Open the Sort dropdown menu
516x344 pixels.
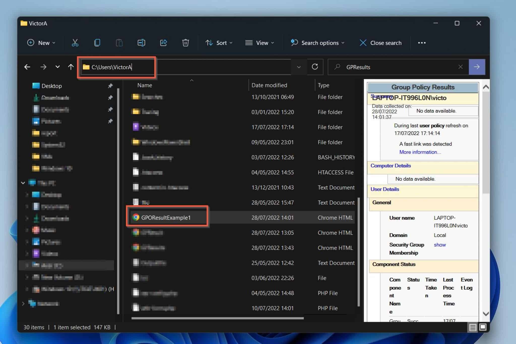(x=219, y=43)
